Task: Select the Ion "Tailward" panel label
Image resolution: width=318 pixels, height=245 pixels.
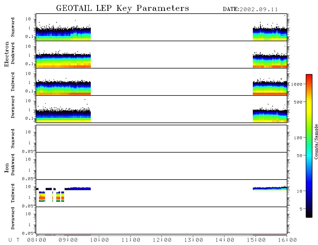Action: [x=13, y=193]
